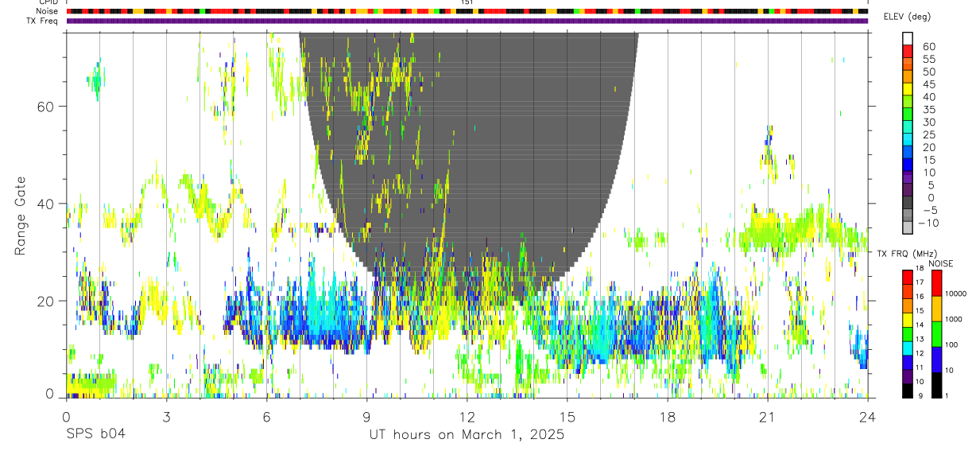Pick the light gray bottom swatch of ELEV scale
Screen dimensions: 976x451
[x=908, y=227]
